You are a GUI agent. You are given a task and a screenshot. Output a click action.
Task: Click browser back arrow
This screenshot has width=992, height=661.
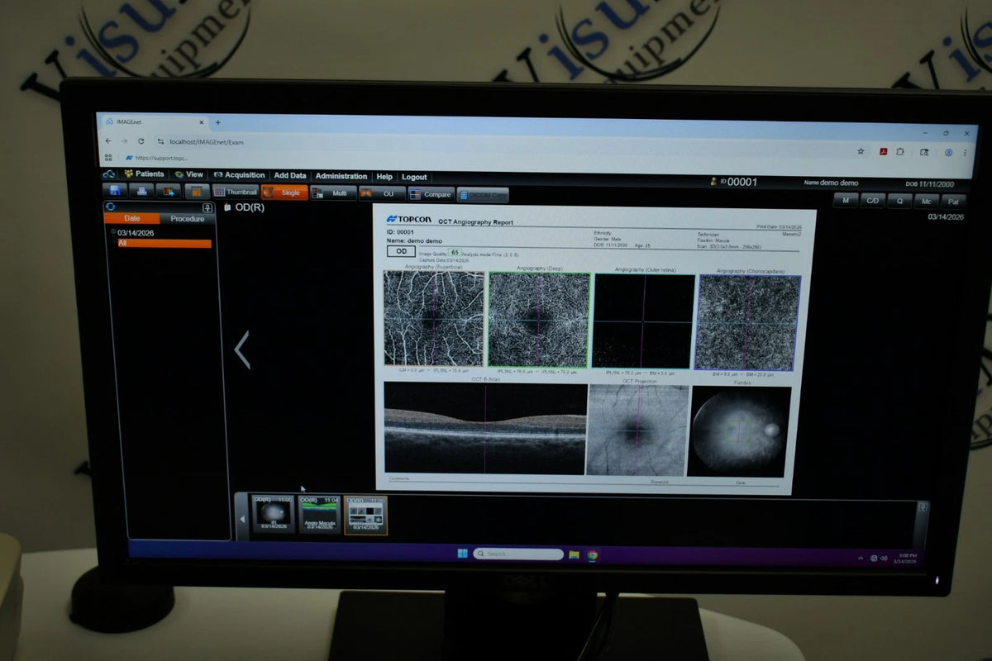[x=107, y=140]
